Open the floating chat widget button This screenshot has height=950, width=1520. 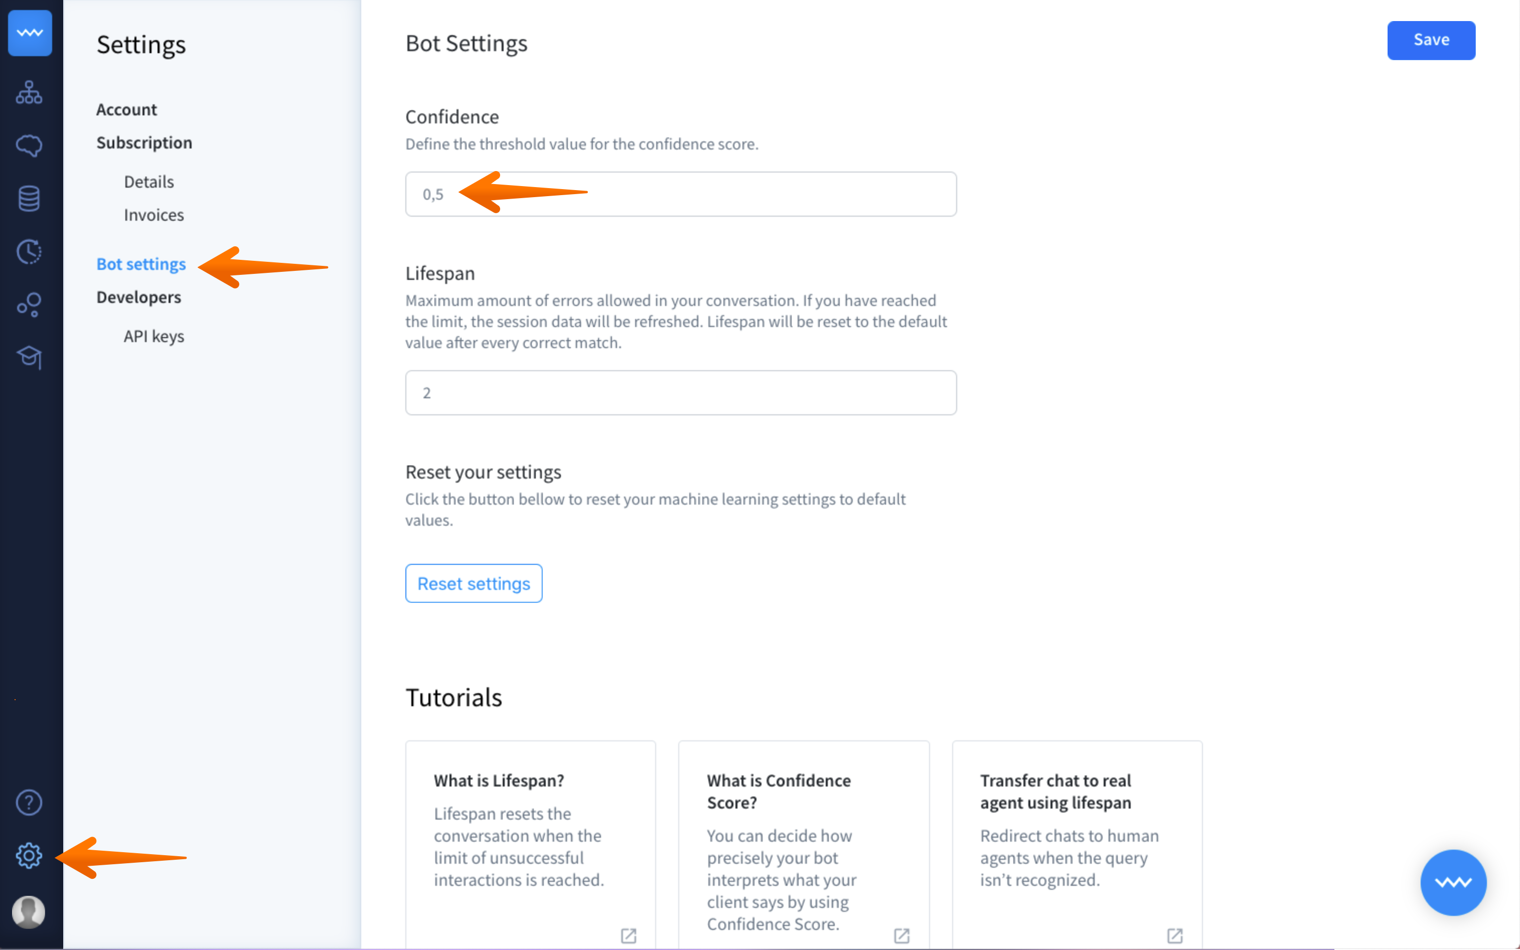[x=1453, y=882]
